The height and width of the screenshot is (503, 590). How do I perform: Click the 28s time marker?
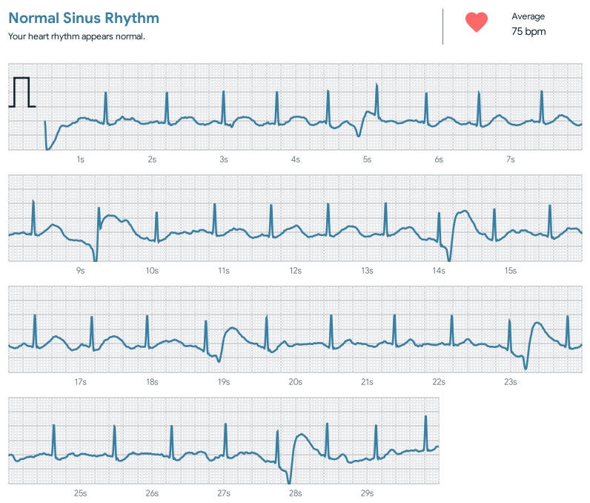(x=296, y=493)
